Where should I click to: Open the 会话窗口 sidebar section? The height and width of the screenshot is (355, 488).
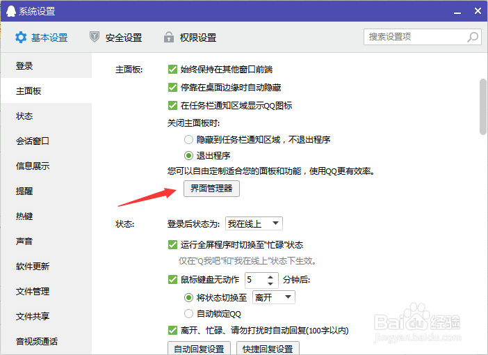click(46, 141)
